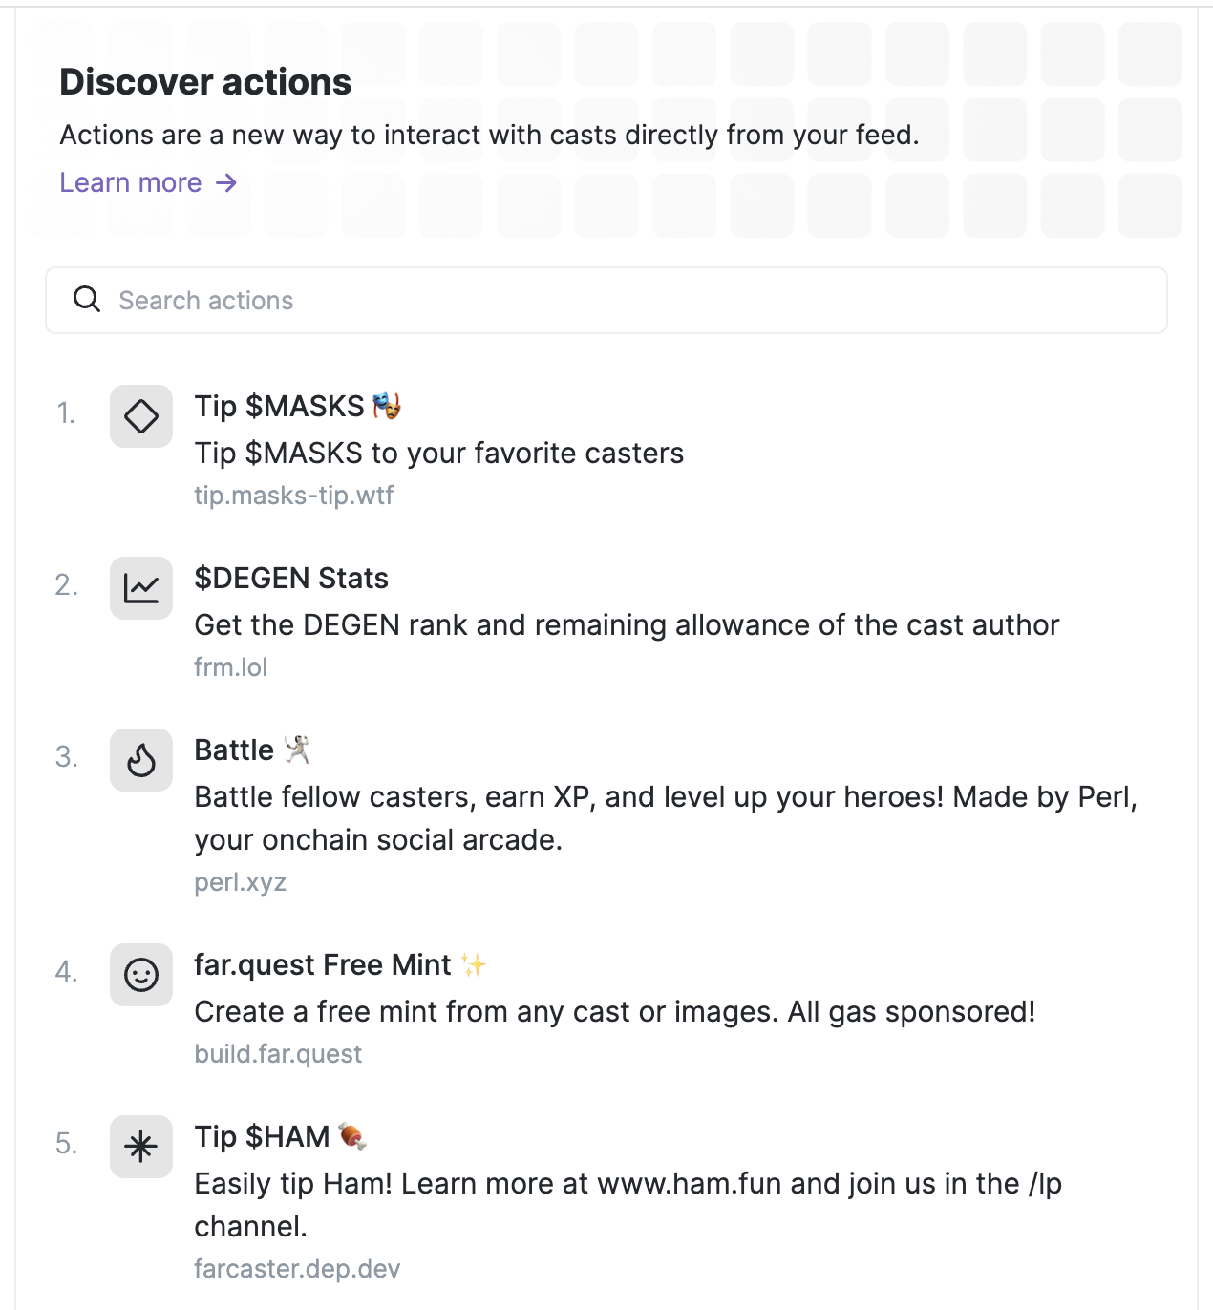Open the build.far.quest link

(278, 1053)
